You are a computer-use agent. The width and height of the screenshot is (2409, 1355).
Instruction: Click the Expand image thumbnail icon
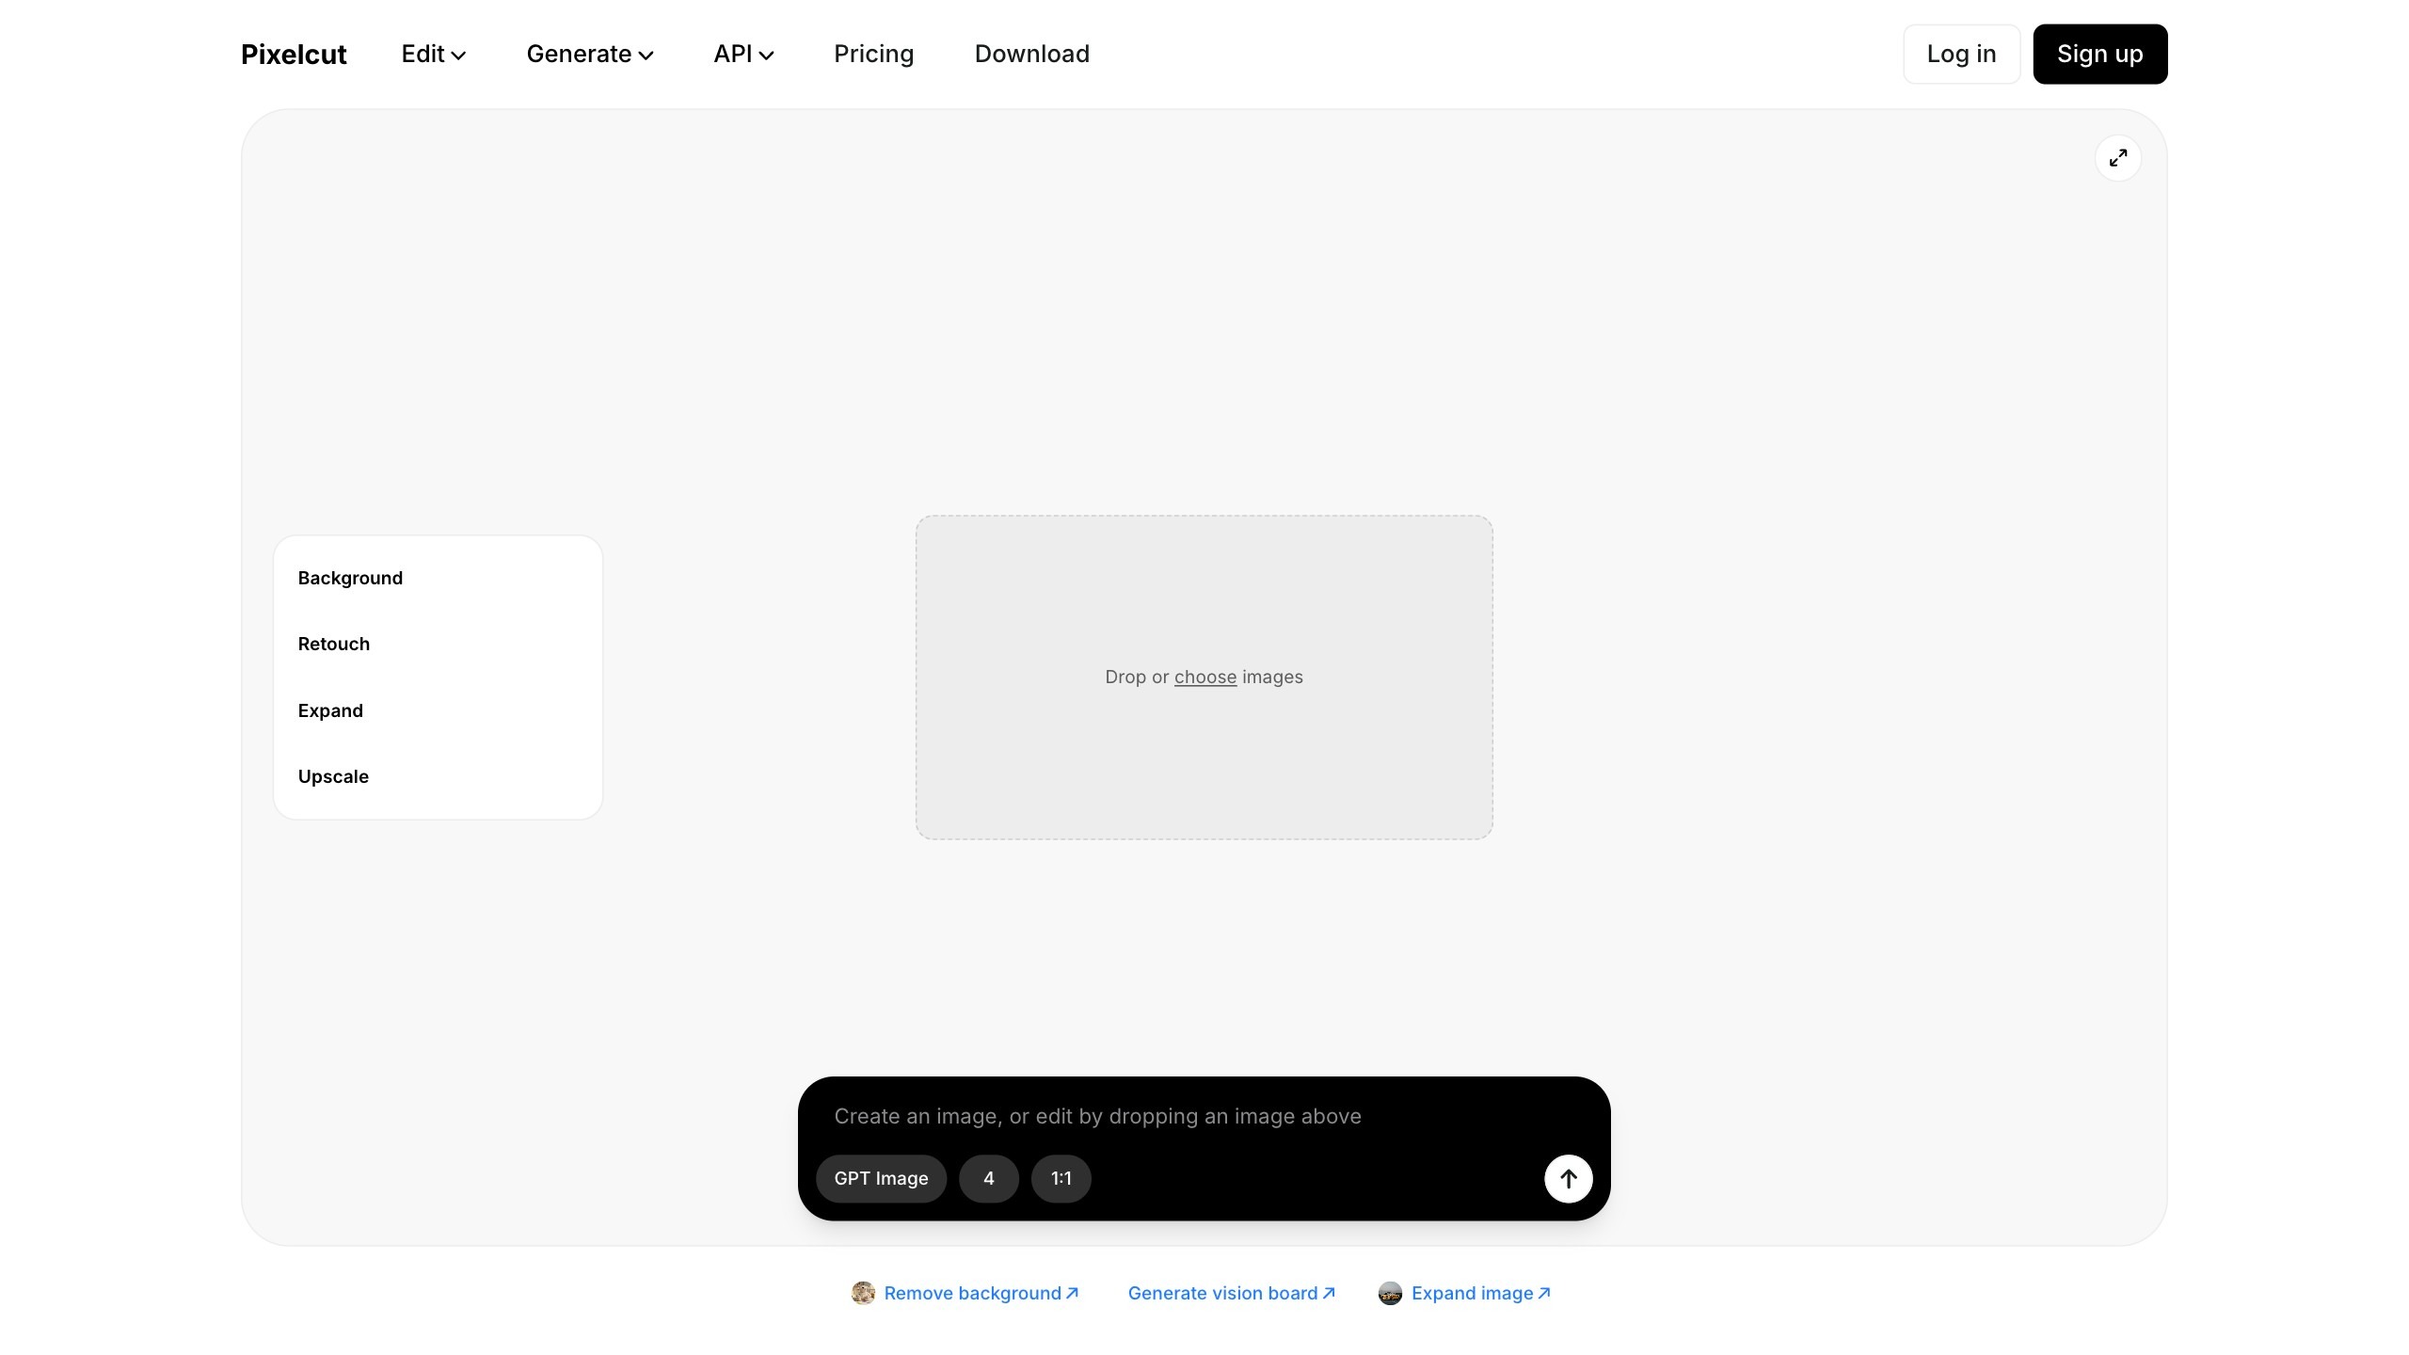click(x=1390, y=1293)
